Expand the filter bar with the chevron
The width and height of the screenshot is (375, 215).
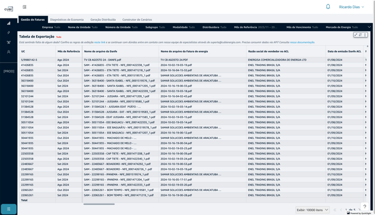click(369, 27)
